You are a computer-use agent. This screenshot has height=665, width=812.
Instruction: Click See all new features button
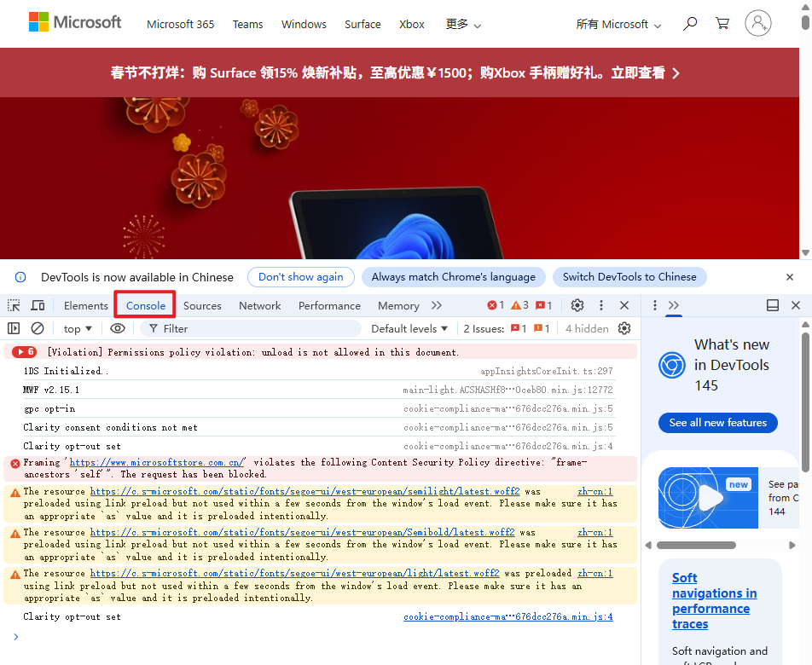pyautogui.click(x=718, y=422)
